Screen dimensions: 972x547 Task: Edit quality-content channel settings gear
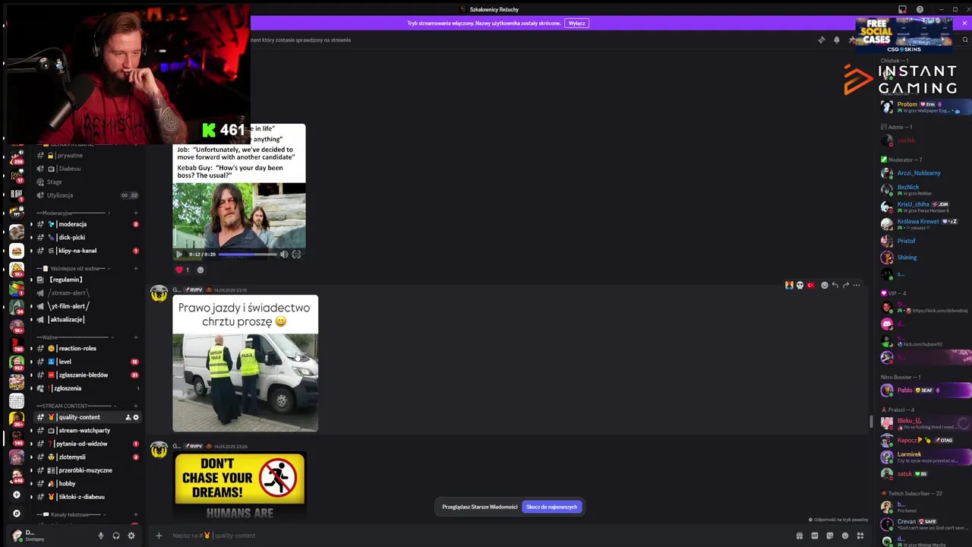click(x=136, y=417)
